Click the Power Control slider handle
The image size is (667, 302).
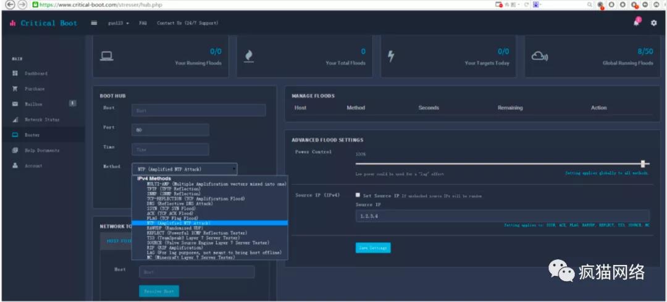coord(643,164)
